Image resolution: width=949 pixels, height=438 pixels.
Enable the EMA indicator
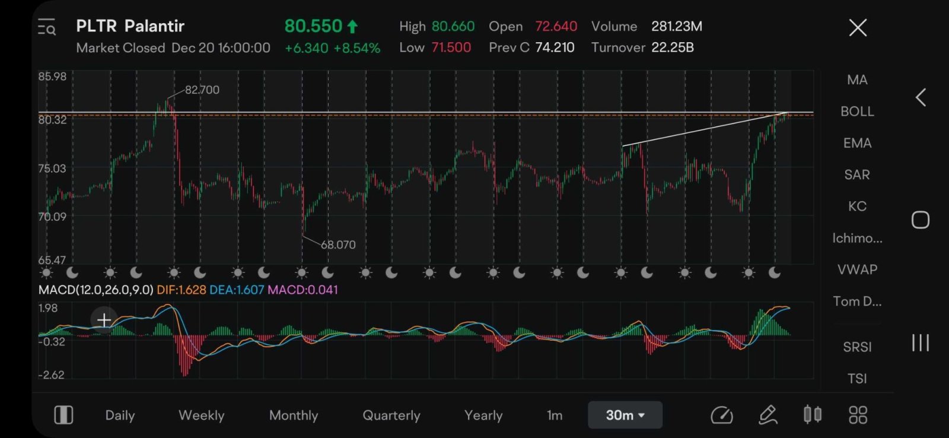pyautogui.click(x=857, y=143)
